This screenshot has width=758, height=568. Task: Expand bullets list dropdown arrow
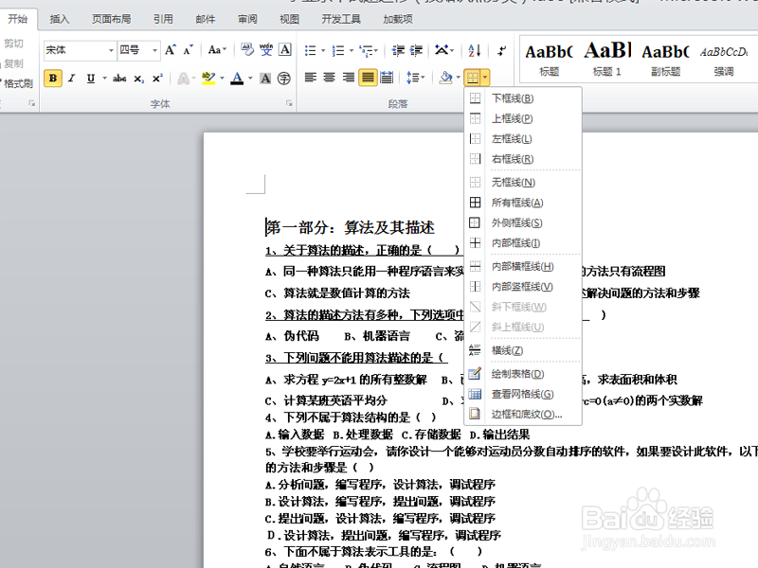[323, 50]
